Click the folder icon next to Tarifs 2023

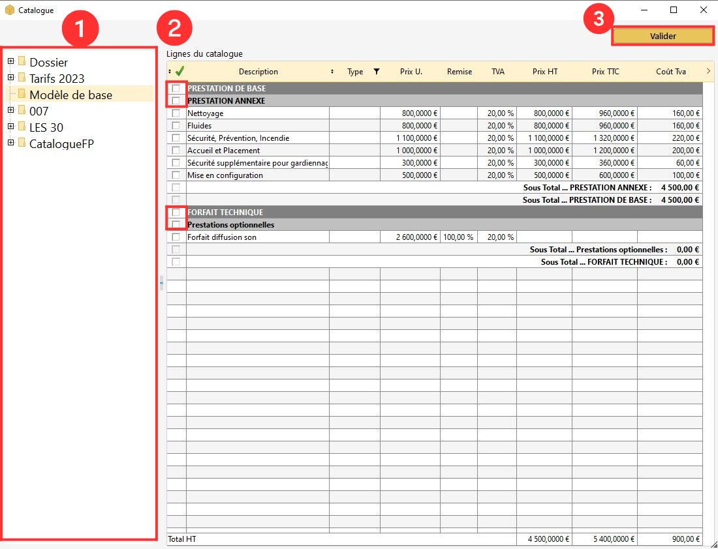22,78
